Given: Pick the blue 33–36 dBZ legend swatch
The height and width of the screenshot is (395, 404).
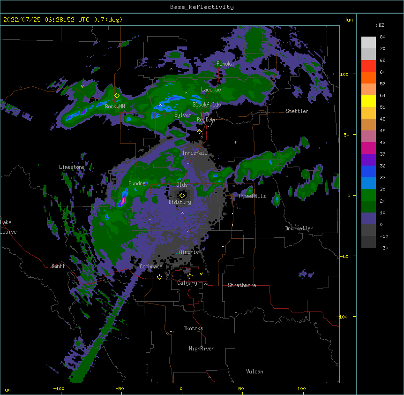Looking at the screenshot, I should (368, 171).
